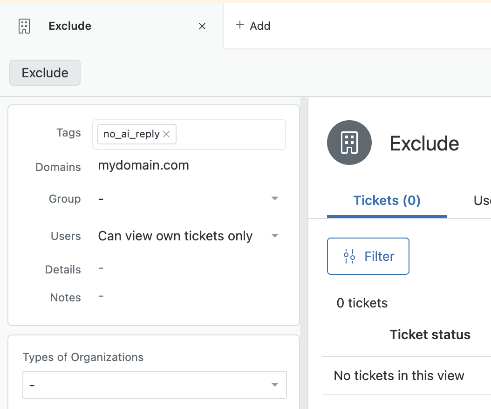491x409 pixels.
Task: Select the Exclude tab at the top
Action: pos(69,26)
